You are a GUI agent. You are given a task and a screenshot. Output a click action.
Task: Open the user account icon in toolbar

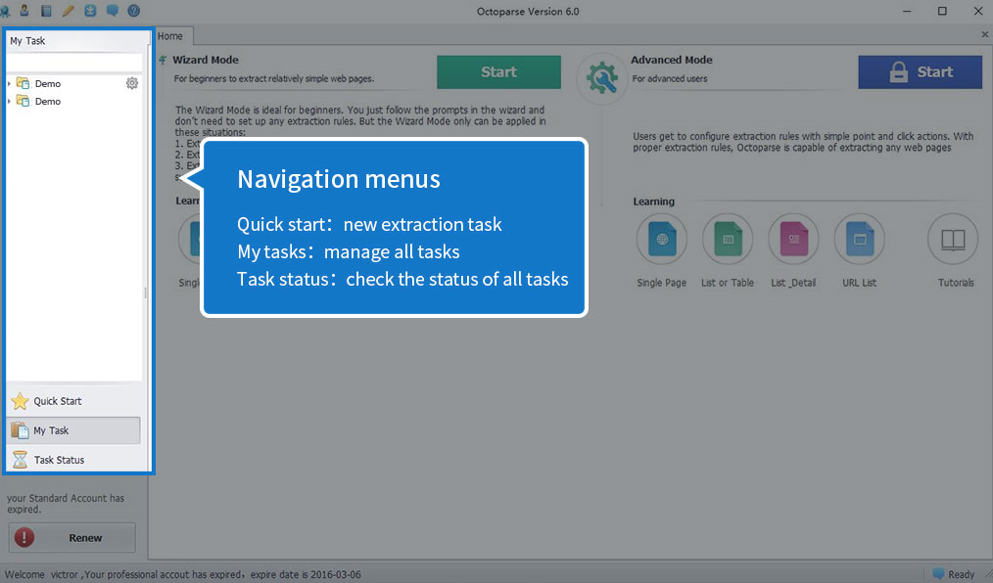pyautogui.click(x=24, y=10)
